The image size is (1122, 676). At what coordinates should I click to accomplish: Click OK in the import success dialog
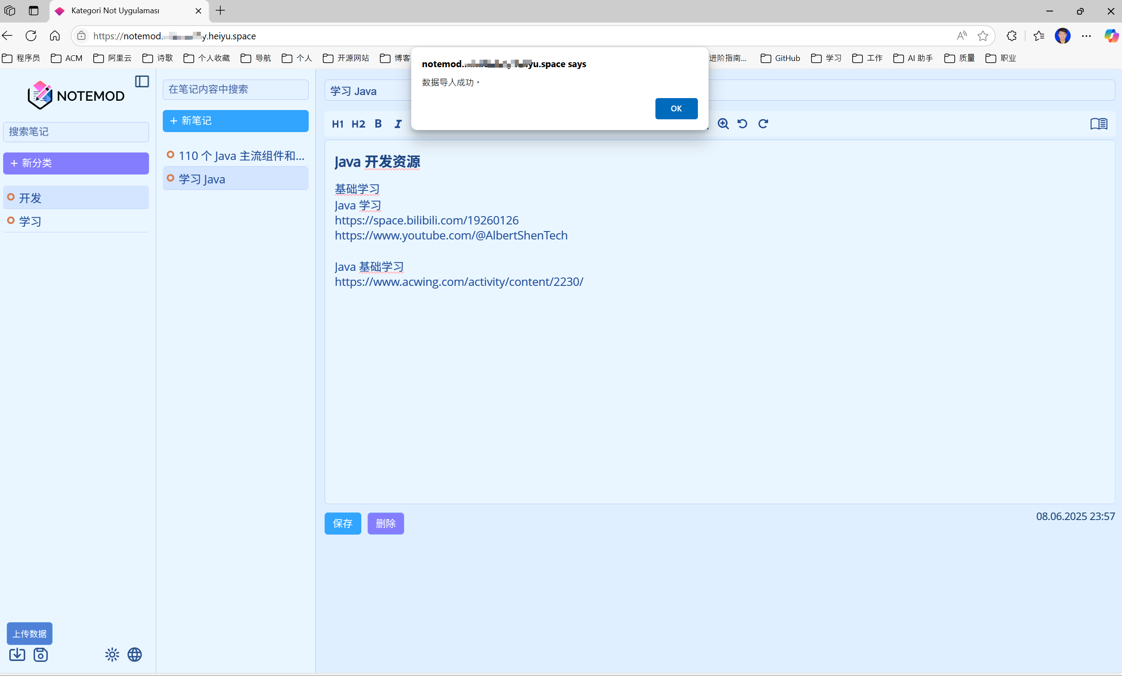(676, 109)
